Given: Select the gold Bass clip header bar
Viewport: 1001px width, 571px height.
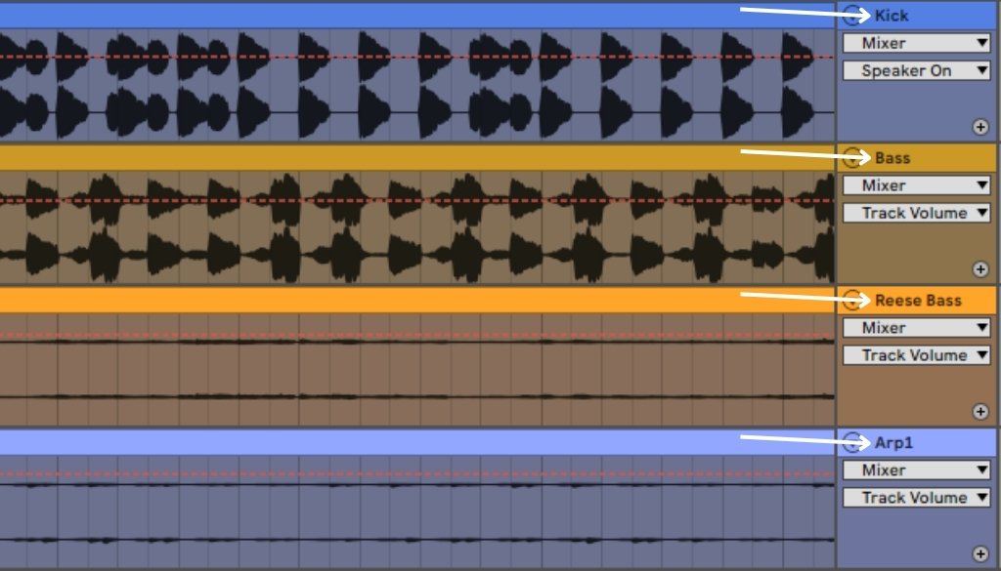Looking at the screenshot, I should [x=417, y=157].
